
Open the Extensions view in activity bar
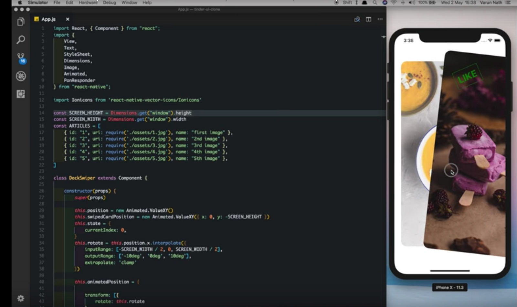(21, 94)
